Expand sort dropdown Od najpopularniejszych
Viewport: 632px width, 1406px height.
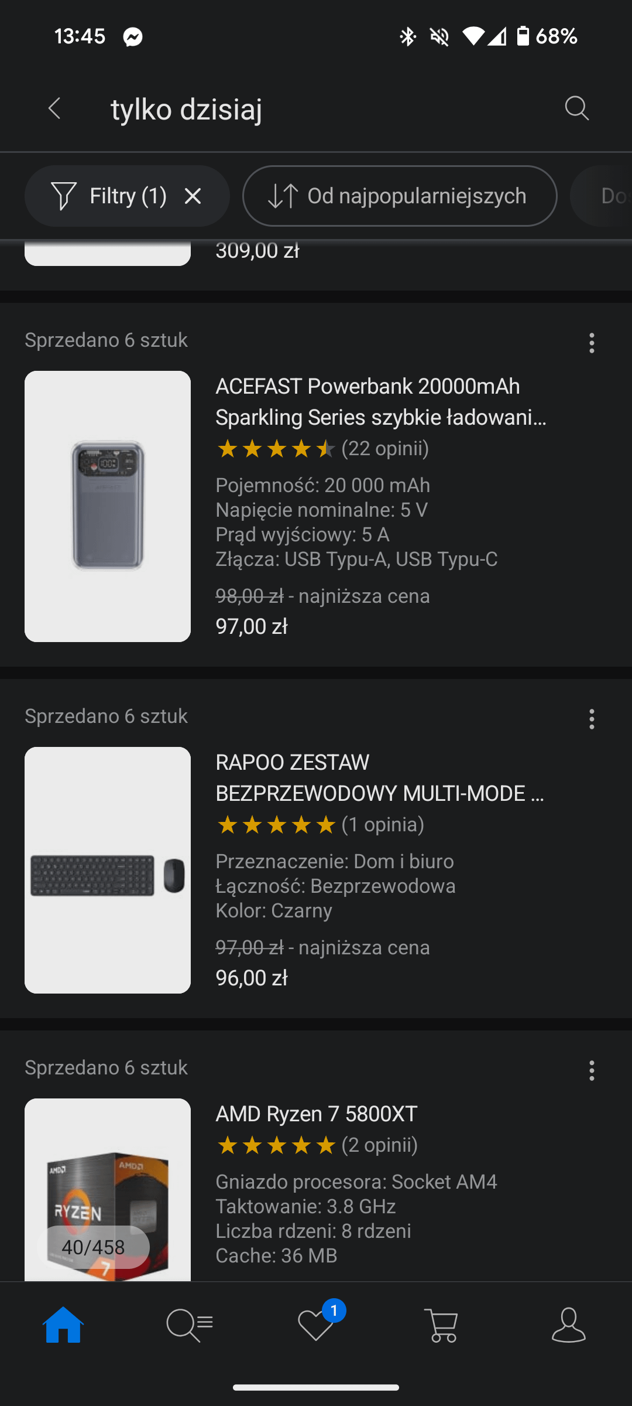click(400, 196)
